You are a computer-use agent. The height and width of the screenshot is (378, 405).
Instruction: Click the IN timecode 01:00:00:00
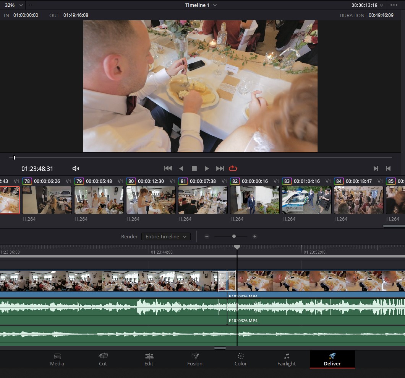tap(26, 15)
